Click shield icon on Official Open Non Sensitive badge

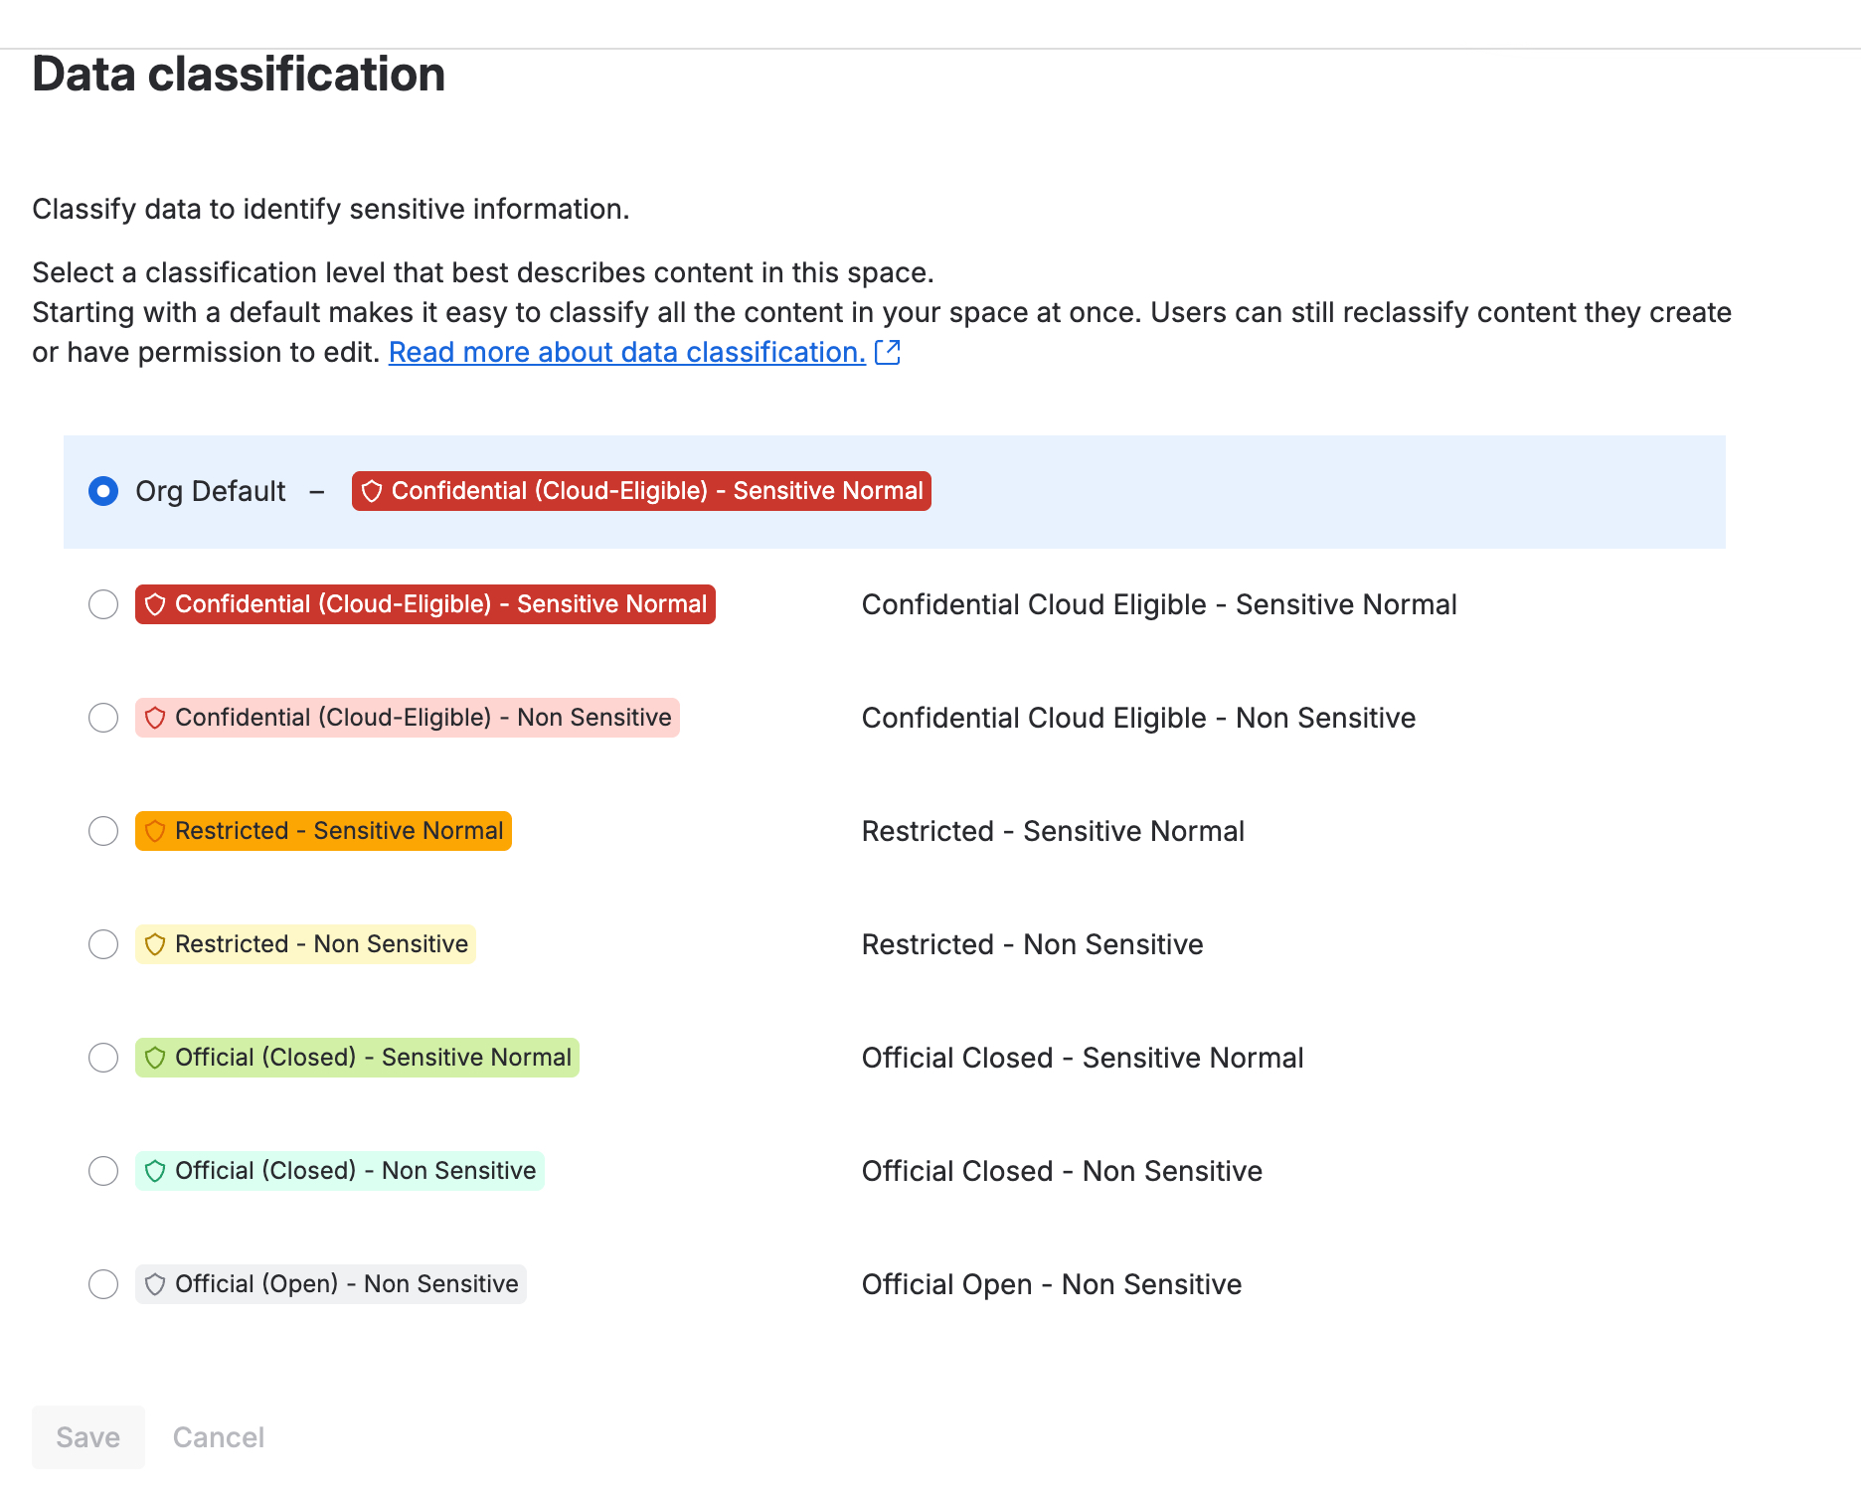(155, 1284)
